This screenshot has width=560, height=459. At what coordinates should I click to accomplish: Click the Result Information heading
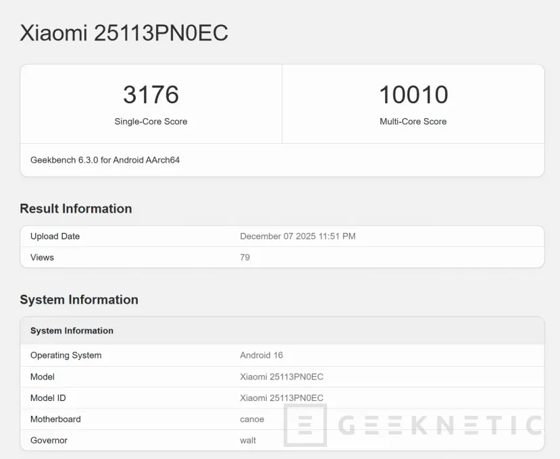76,209
